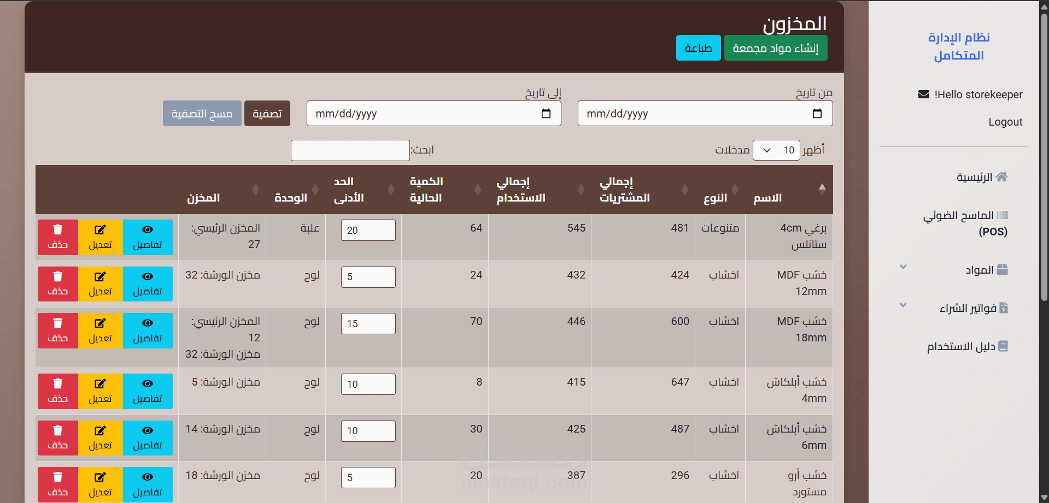
Task: Delete the برغي 4cm ستانلس row
Action: tap(58, 237)
